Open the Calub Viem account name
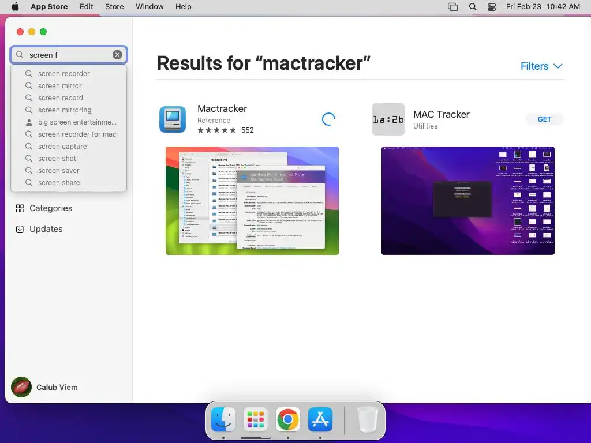The image size is (591, 443). 57,387
